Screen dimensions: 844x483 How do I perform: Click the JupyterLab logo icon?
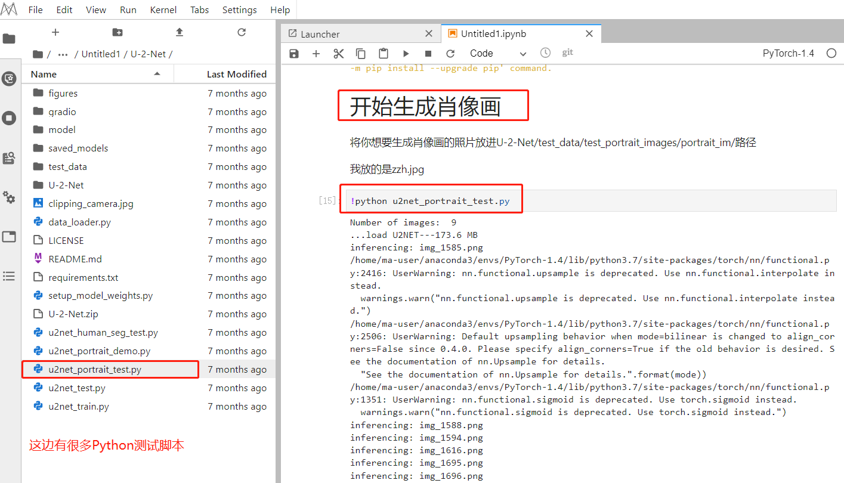9,10
